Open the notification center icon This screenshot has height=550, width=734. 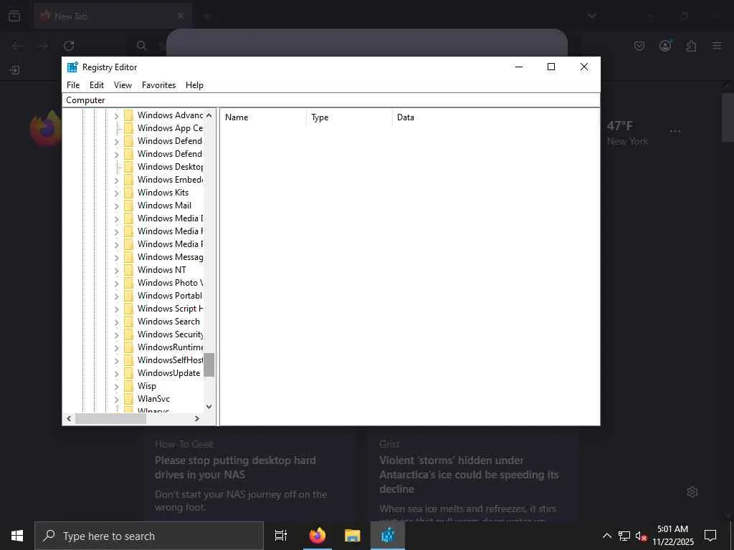[x=710, y=536]
